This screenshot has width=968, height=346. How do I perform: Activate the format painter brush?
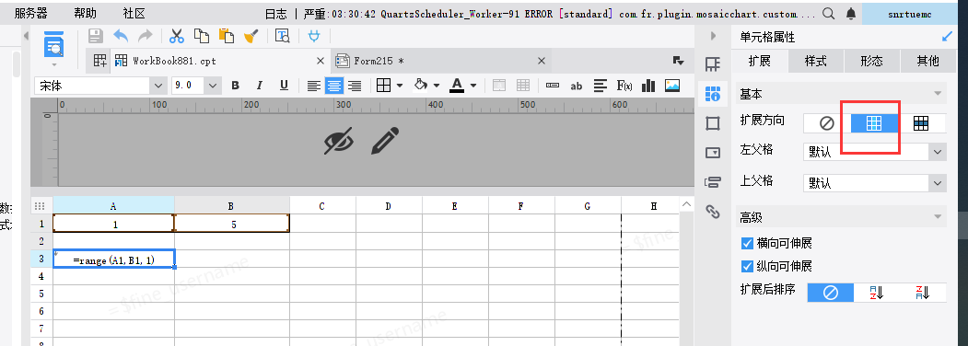pyautogui.click(x=251, y=36)
